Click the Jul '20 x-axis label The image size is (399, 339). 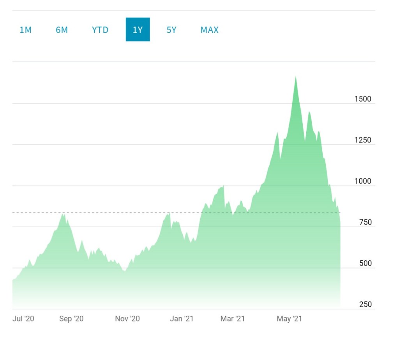pos(23,319)
